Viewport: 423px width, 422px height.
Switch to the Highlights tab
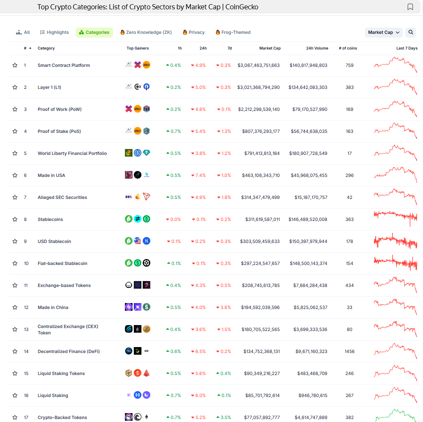coord(54,32)
